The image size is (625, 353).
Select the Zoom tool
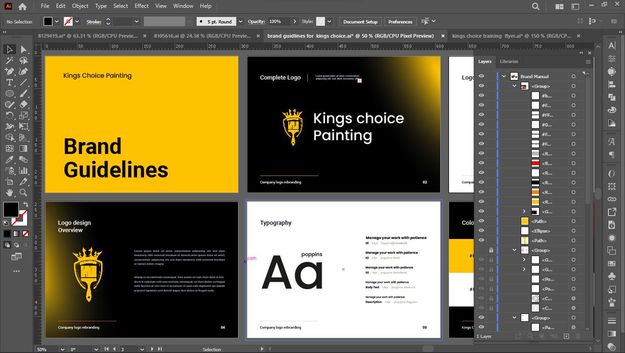click(23, 193)
